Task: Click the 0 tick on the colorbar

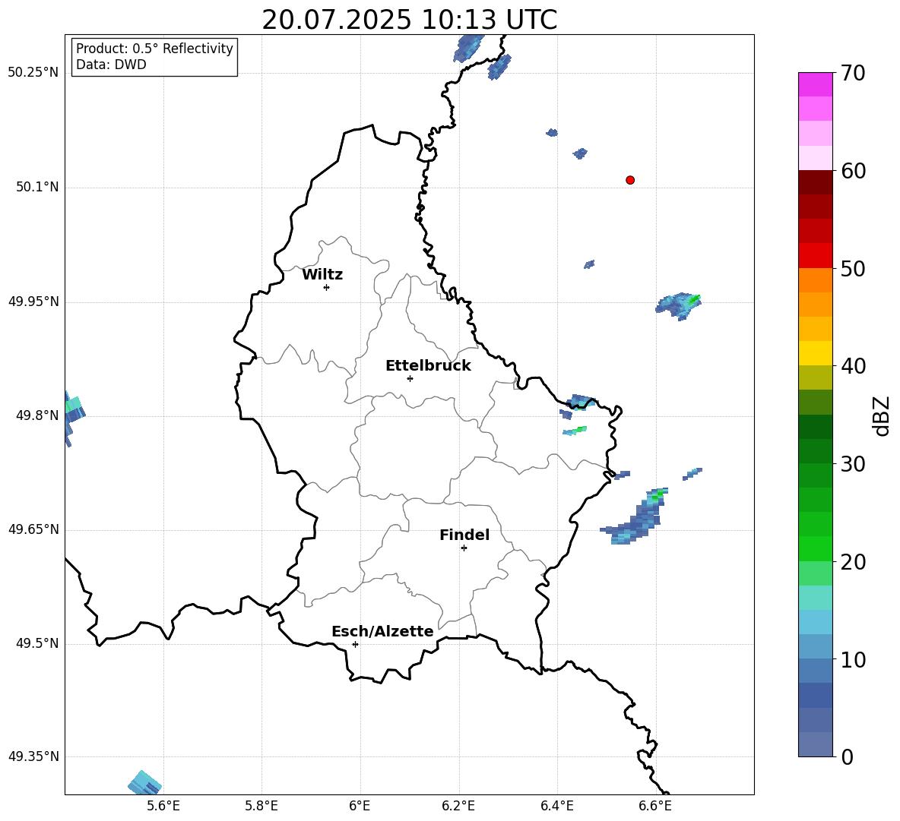Action: click(x=847, y=757)
